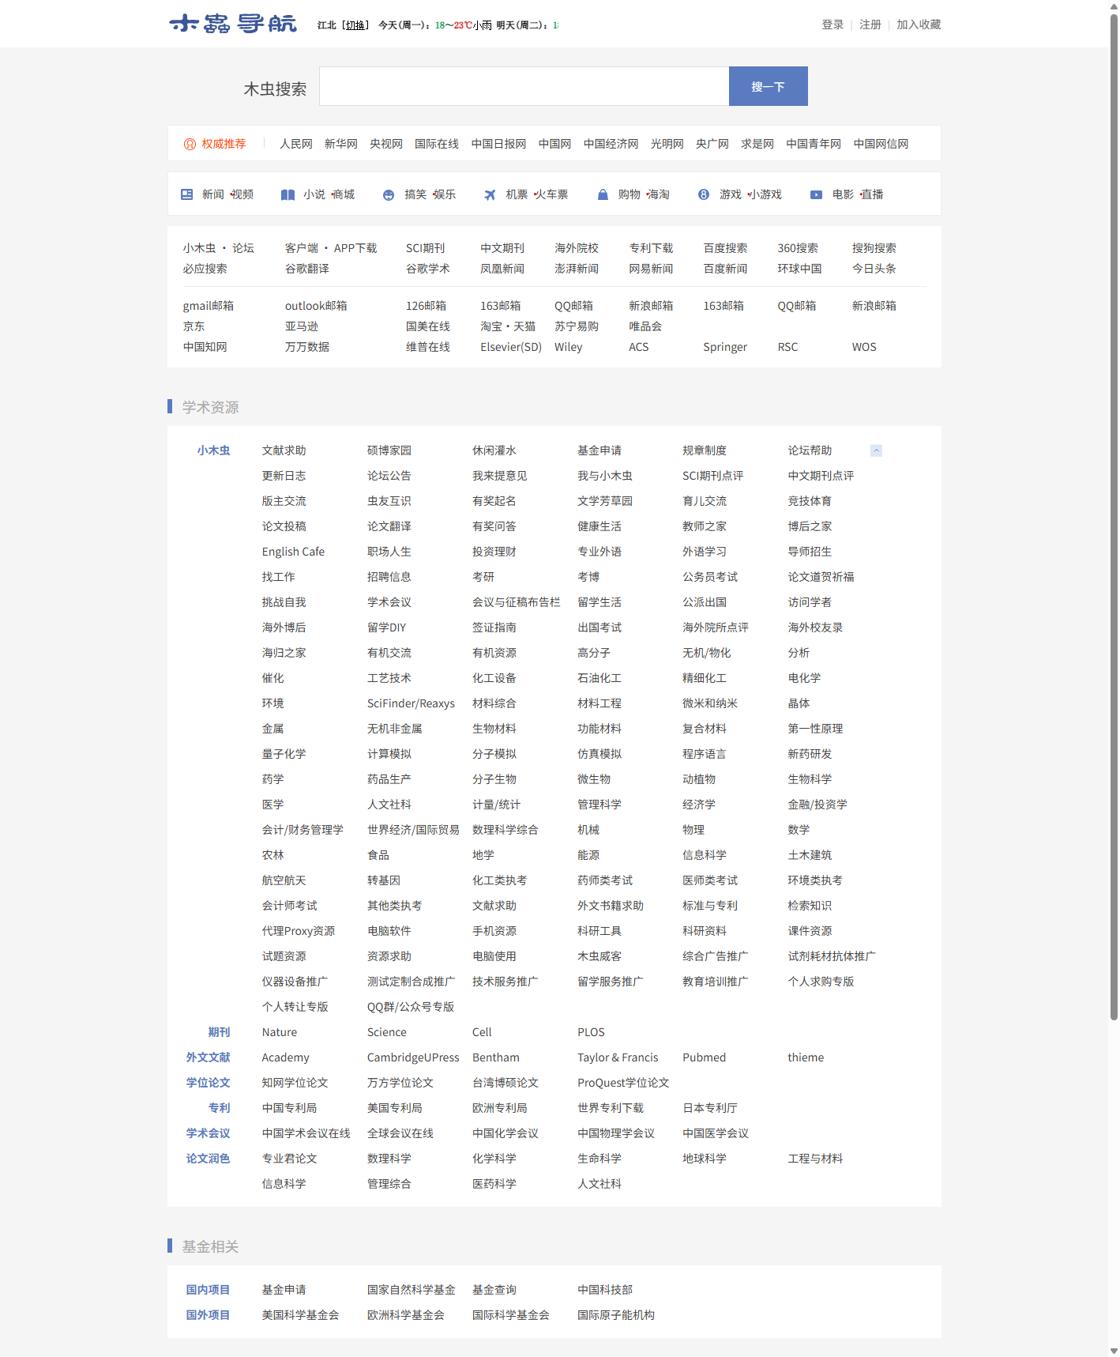This screenshot has width=1120, height=1357.
Task: Click the 木虫导航 site logo
Action: click(x=233, y=25)
